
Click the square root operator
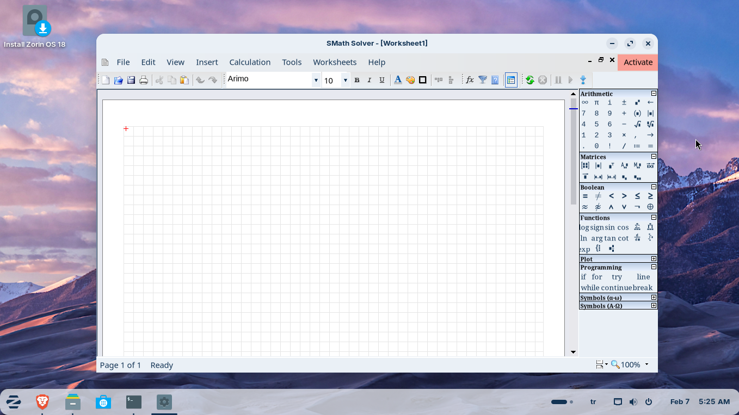(637, 124)
